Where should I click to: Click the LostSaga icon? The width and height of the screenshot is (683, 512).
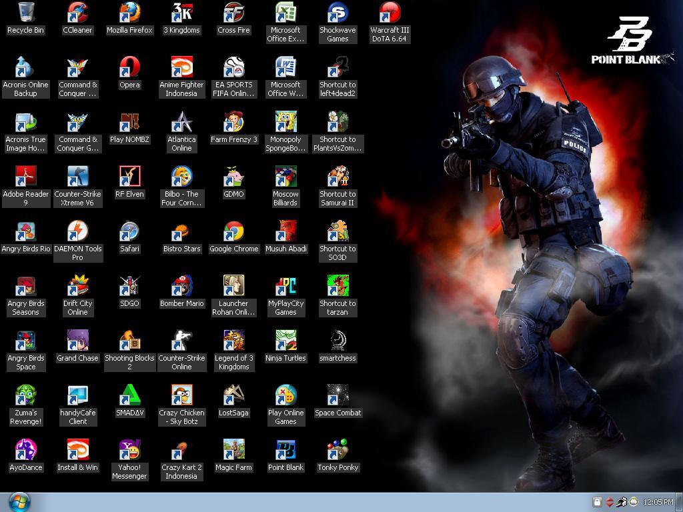pyautogui.click(x=234, y=395)
